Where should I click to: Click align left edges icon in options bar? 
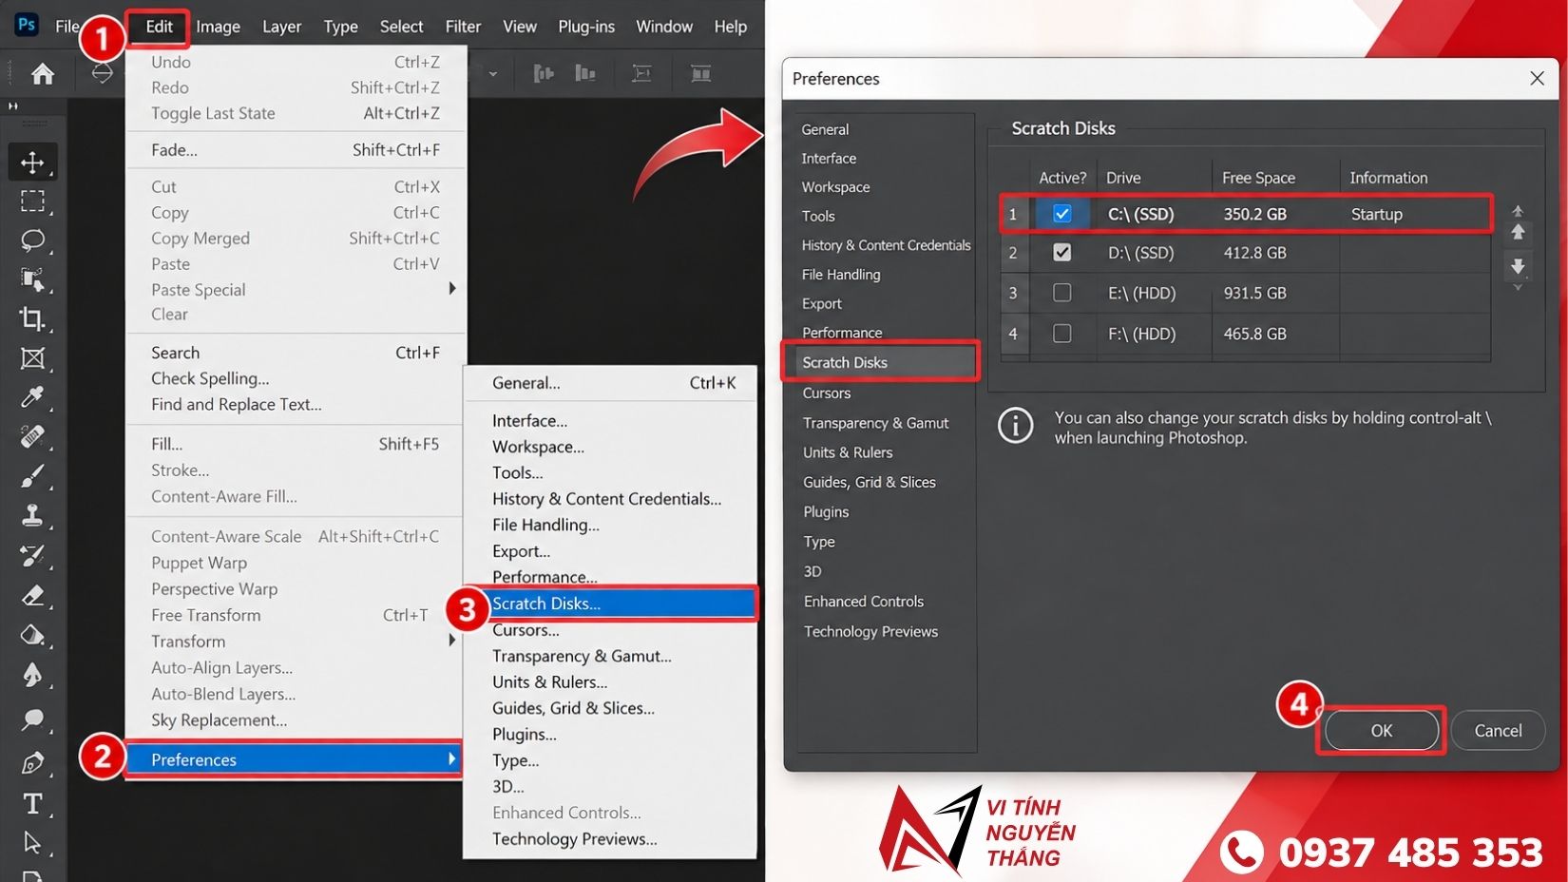[x=544, y=73]
